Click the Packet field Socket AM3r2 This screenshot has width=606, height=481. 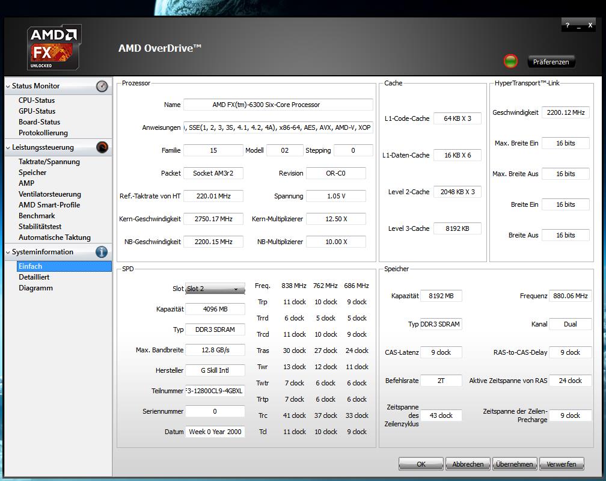213,173
